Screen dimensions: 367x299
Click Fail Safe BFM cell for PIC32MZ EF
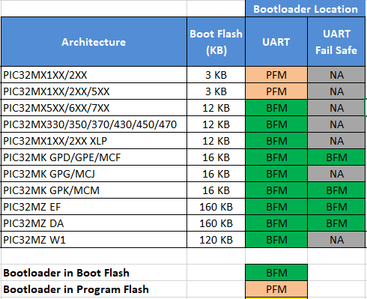click(336, 207)
